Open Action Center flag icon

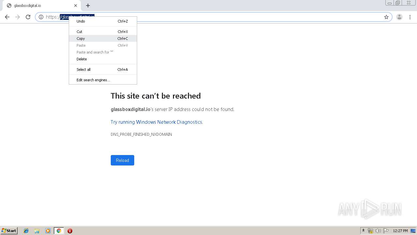click(x=386, y=231)
